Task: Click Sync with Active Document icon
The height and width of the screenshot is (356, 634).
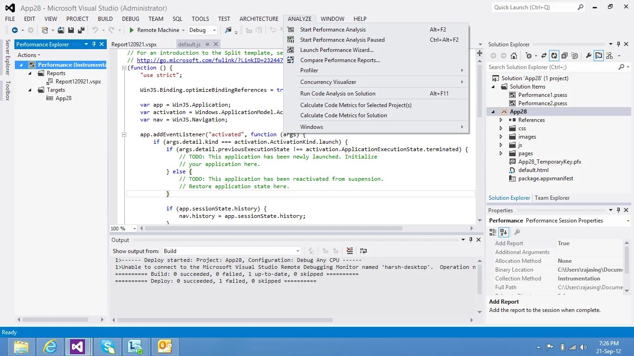Action: pos(544,56)
